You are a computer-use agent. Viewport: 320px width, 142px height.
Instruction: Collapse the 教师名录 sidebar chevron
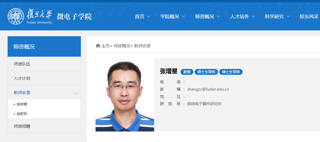pos(76,93)
